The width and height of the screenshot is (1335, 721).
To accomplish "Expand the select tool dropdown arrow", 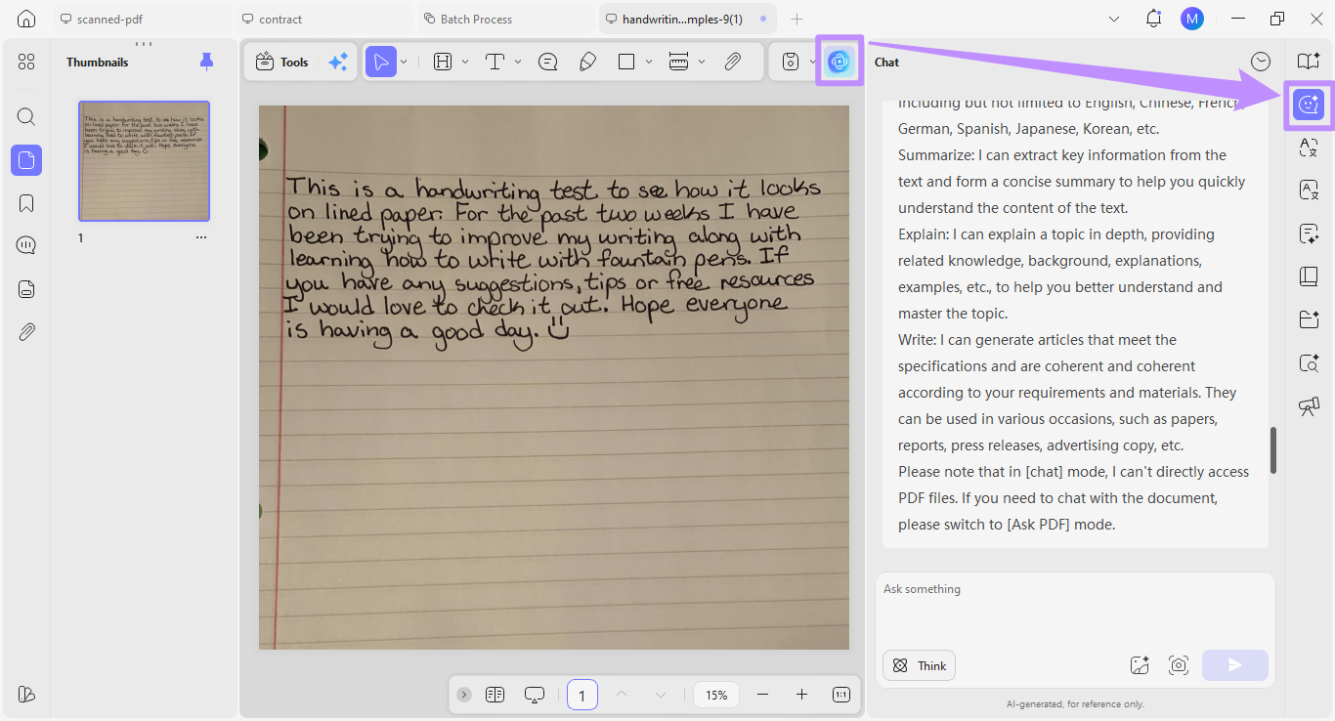I will [404, 62].
